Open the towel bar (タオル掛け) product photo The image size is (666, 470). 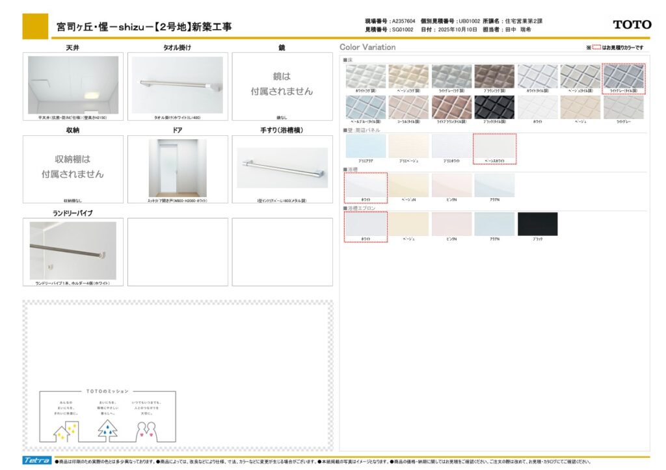click(178, 85)
